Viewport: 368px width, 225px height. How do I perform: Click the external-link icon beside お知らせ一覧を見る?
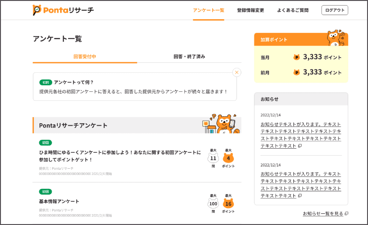(346, 214)
